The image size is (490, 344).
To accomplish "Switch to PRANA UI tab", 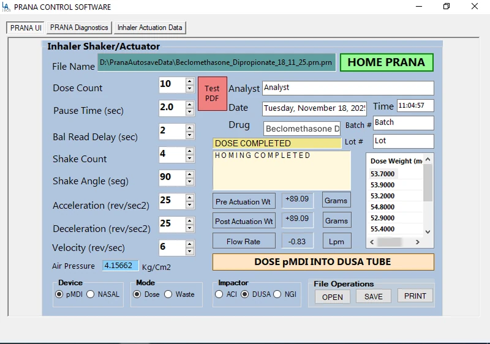I will (25, 28).
